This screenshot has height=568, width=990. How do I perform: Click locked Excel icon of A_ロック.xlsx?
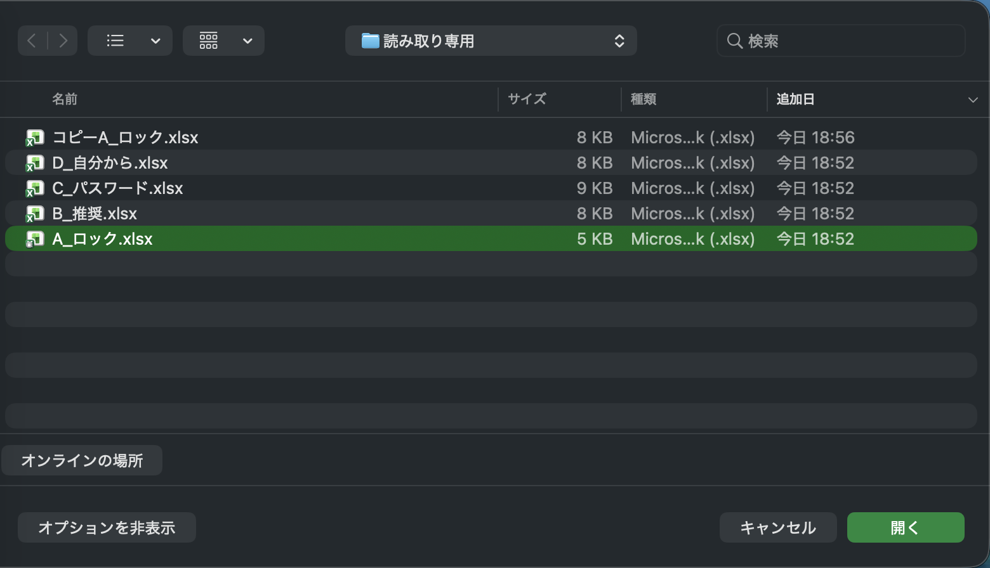[x=34, y=239]
